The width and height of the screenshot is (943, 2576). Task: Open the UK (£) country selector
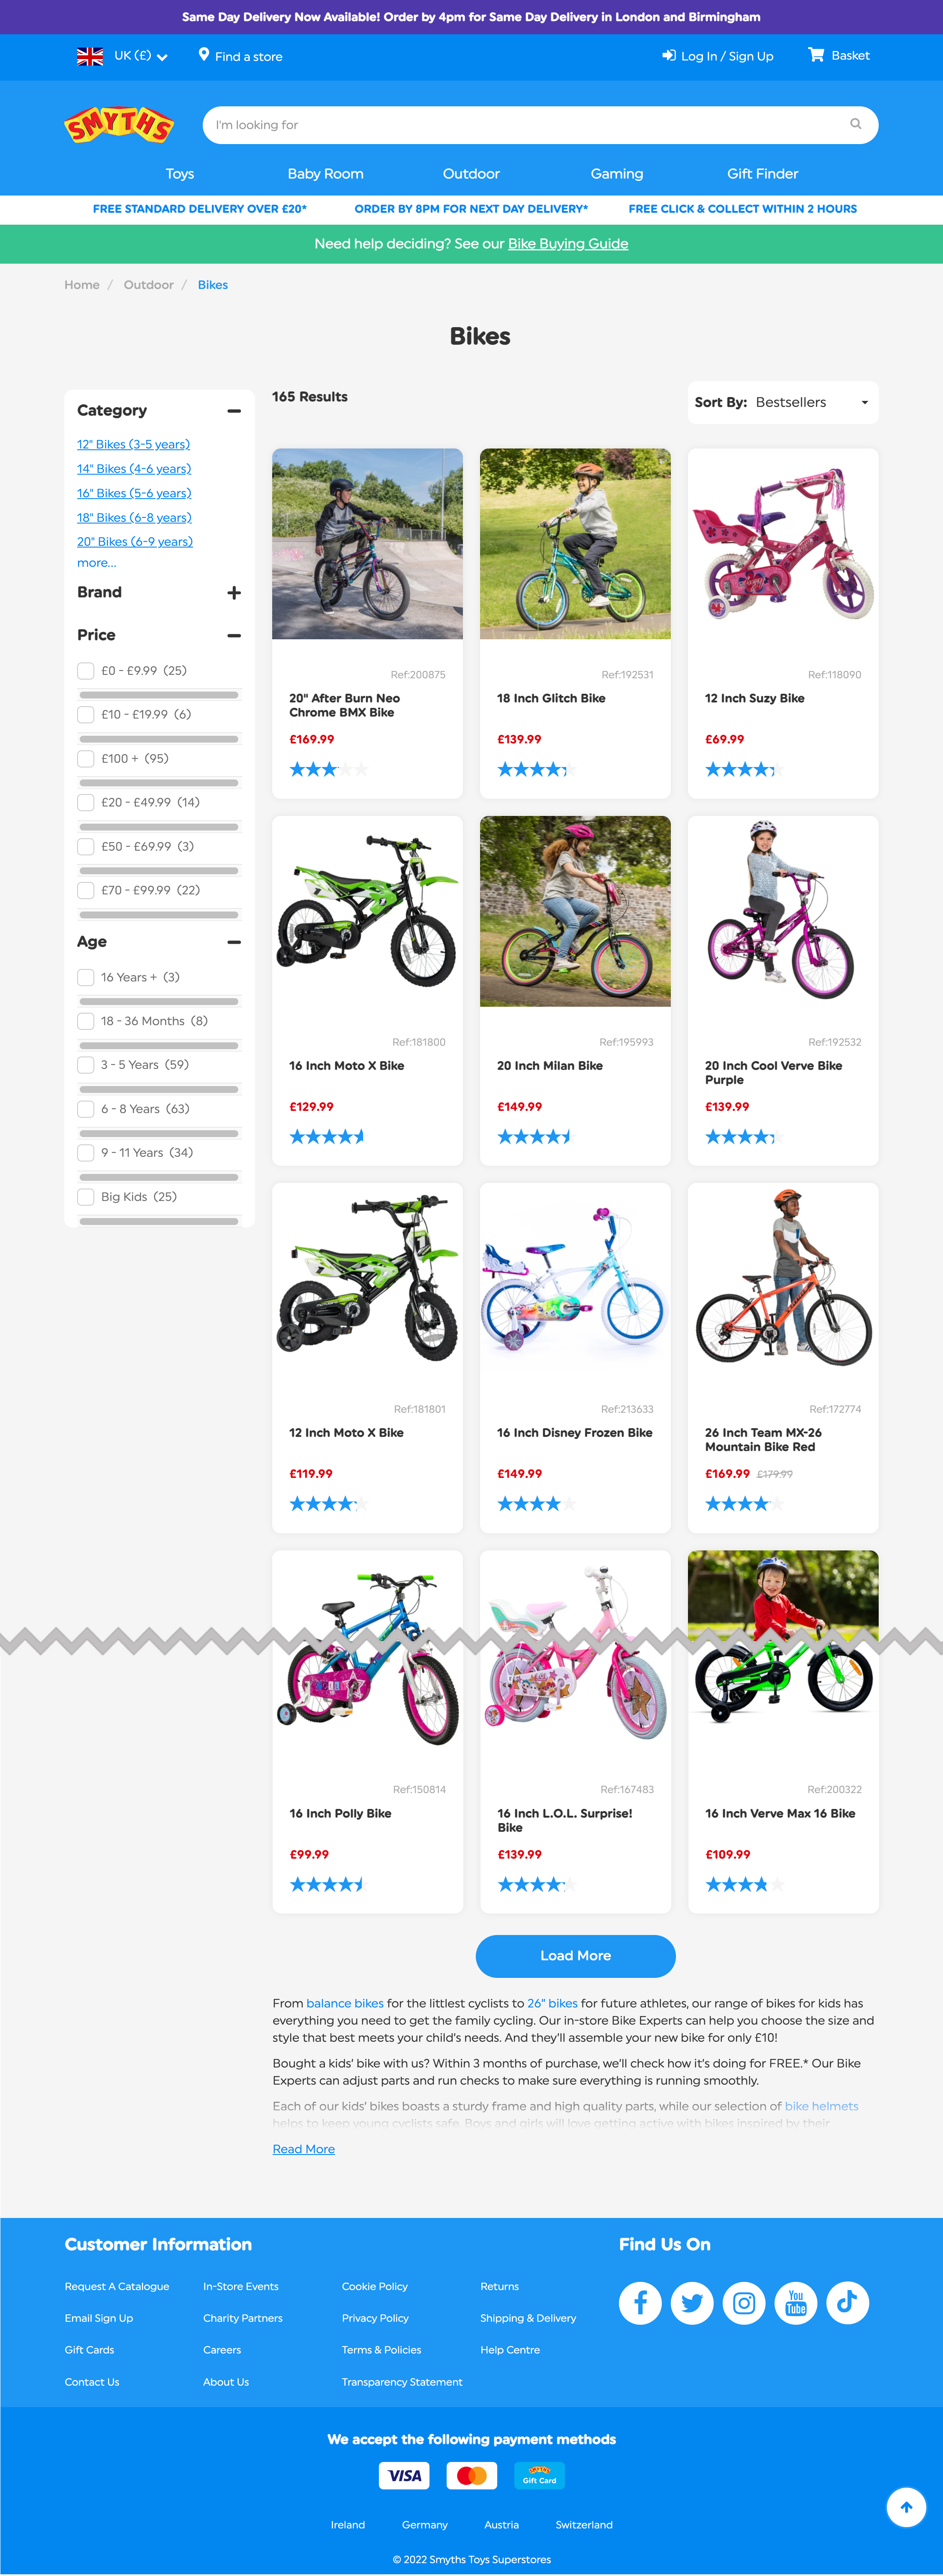tap(122, 56)
